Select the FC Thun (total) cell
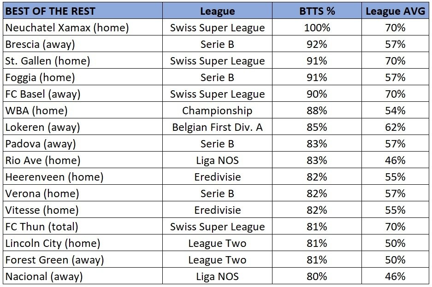This screenshot has width=432, height=287. coord(83,226)
